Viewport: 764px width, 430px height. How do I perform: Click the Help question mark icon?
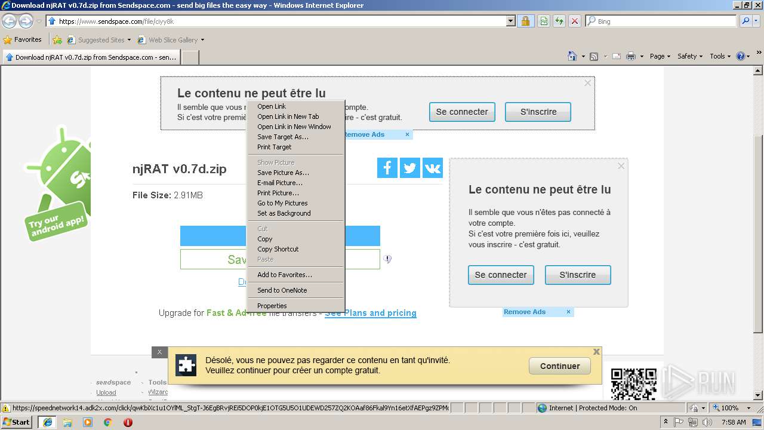click(741, 56)
